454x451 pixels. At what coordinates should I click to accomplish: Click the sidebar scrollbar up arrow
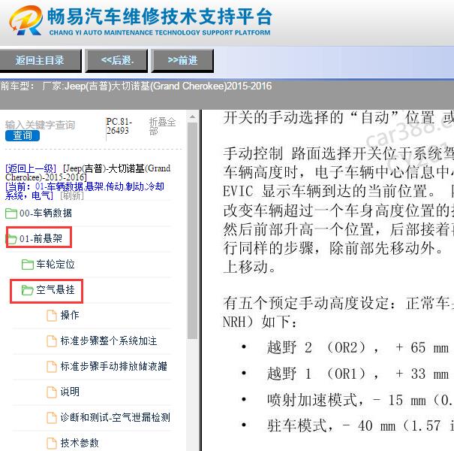coord(192,117)
